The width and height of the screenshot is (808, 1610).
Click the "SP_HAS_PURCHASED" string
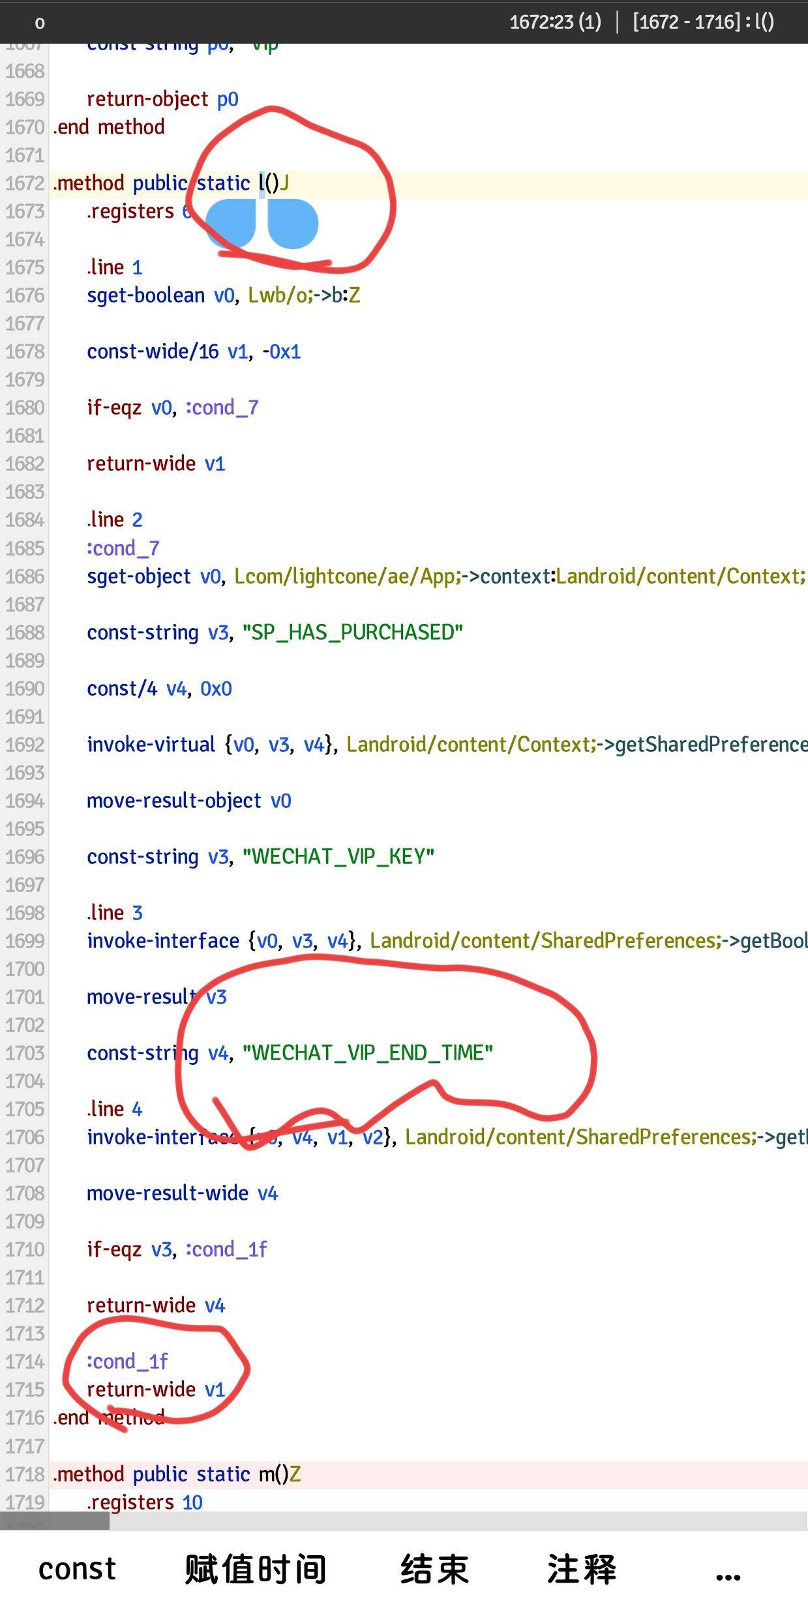pyautogui.click(x=353, y=632)
